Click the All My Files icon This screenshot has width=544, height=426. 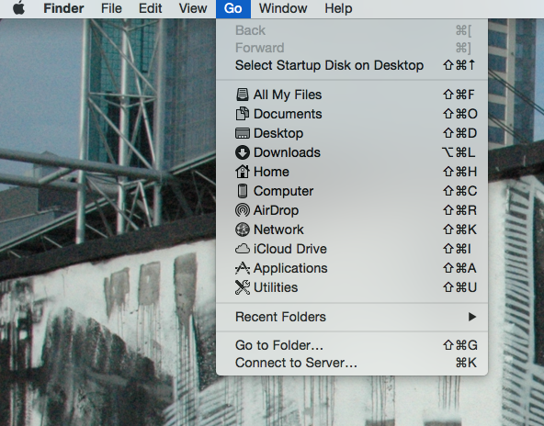[x=243, y=95]
